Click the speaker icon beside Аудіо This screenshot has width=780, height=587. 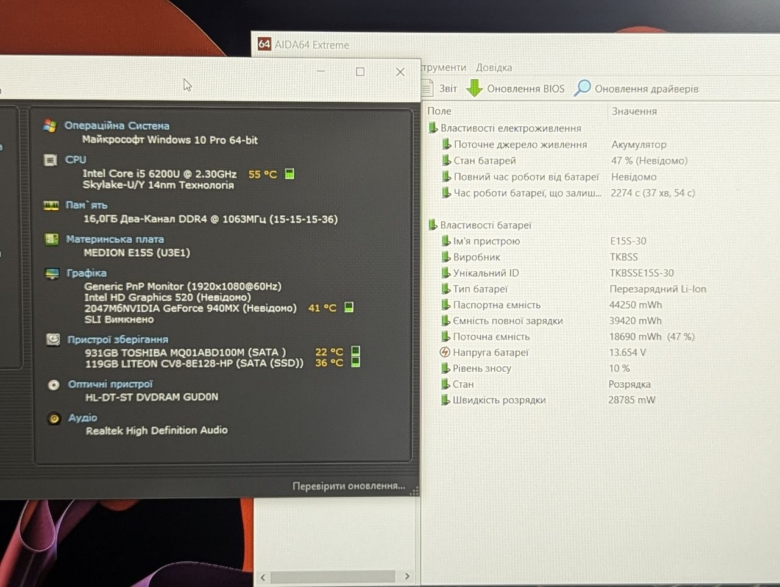pos(54,418)
